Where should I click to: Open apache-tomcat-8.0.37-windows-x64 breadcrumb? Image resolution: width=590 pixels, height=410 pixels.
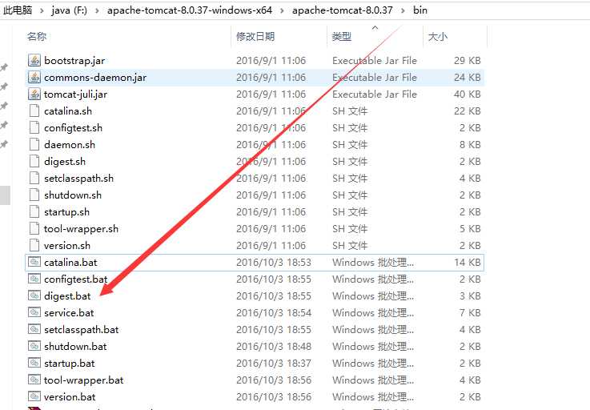pyautogui.click(x=190, y=10)
